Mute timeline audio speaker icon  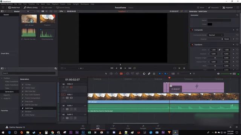coord(218,74)
